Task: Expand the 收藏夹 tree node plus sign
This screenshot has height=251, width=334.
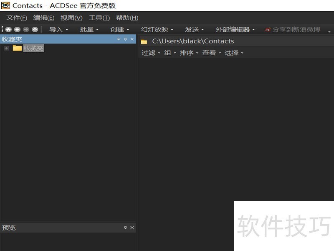Action: 6,48
